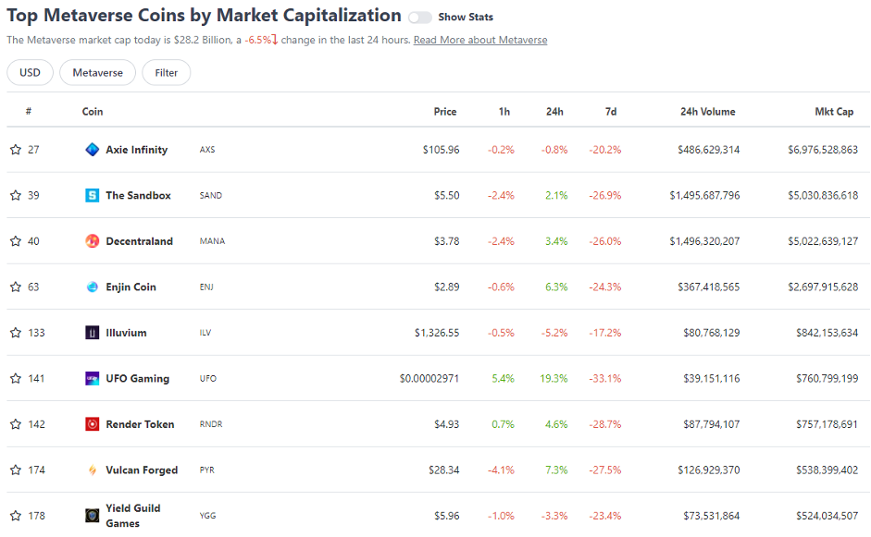Sort the table by Price column
The width and height of the screenshot is (871, 537).
pyautogui.click(x=445, y=112)
